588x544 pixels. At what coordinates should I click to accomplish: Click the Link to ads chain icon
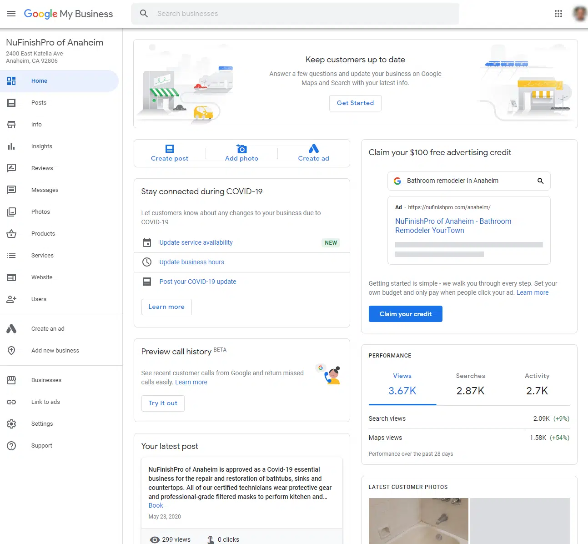(x=11, y=402)
